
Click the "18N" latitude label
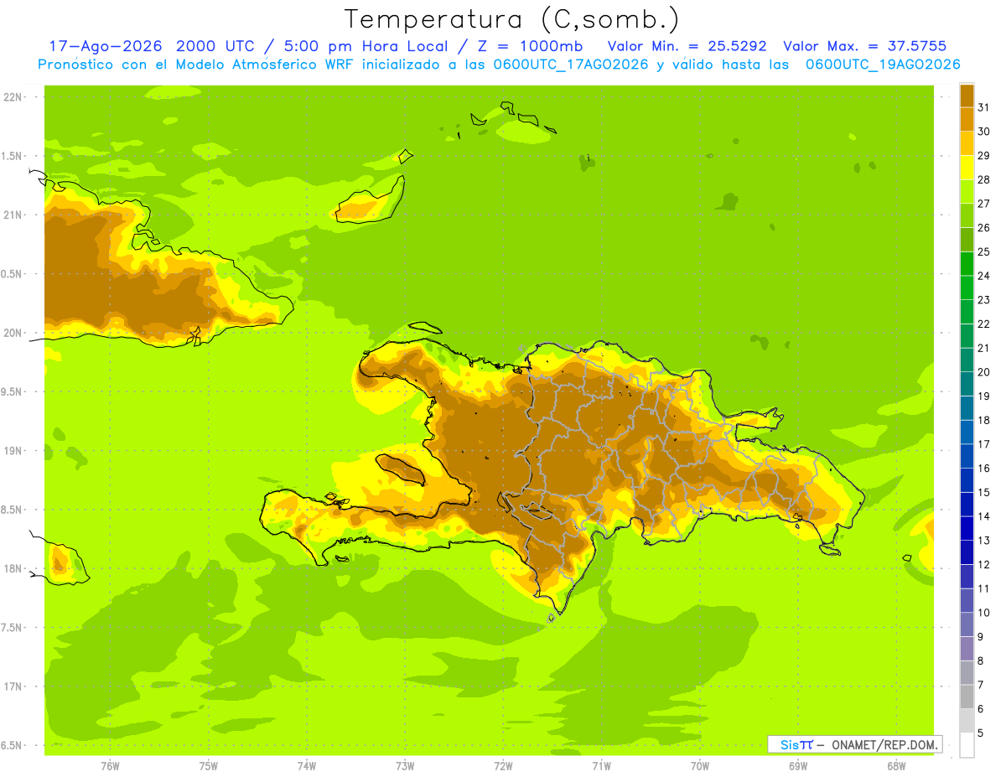click(13, 569)
